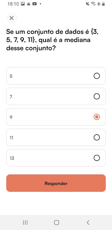Tap the gallery image notification icon
The width and height of the screenshot is (112, 230).
point(23,4)
